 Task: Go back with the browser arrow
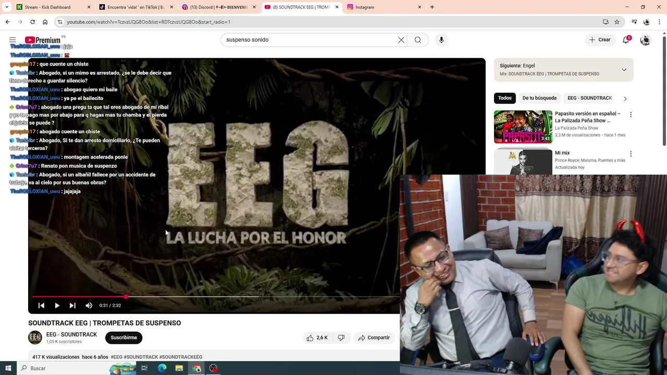click(x=7, y=22)
